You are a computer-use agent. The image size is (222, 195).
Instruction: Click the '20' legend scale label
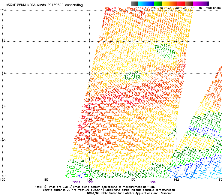(161, 8)
